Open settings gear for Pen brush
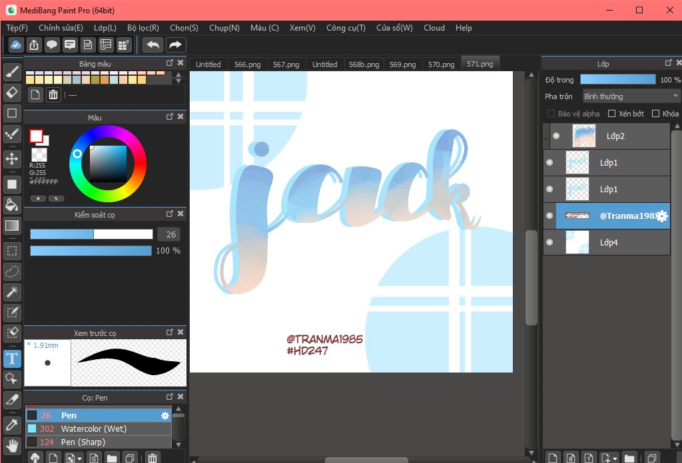Viewport: 682px width, 463px height. pos(165,416)
